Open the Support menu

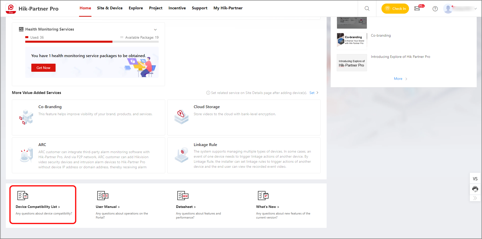[x=200, y=8]
